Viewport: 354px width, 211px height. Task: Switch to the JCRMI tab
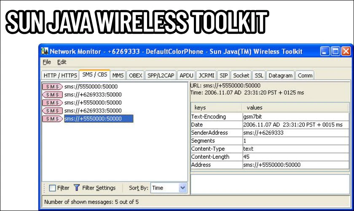click(x=206, y=75)
